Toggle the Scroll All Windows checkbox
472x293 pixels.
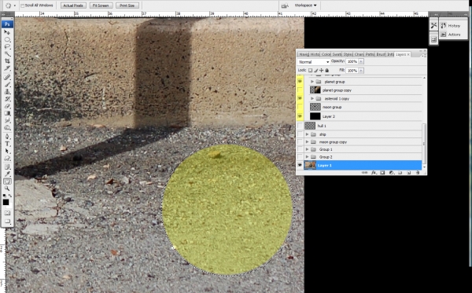(23, 5)
